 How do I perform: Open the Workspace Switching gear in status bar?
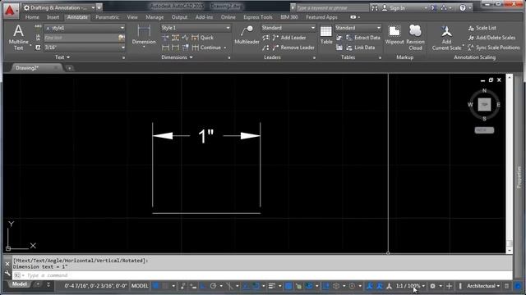[x=433, y=286]
